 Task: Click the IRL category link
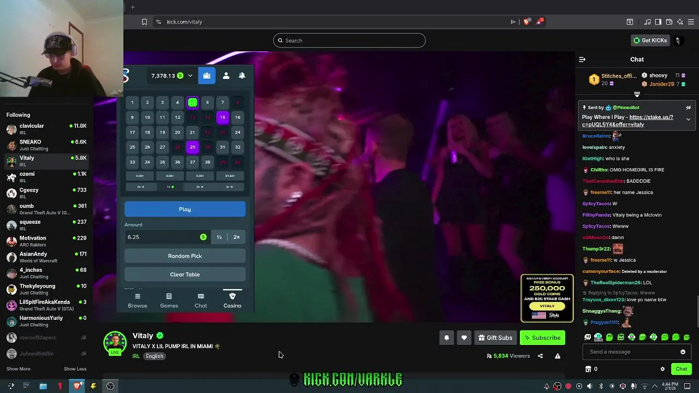coord(136,356)
